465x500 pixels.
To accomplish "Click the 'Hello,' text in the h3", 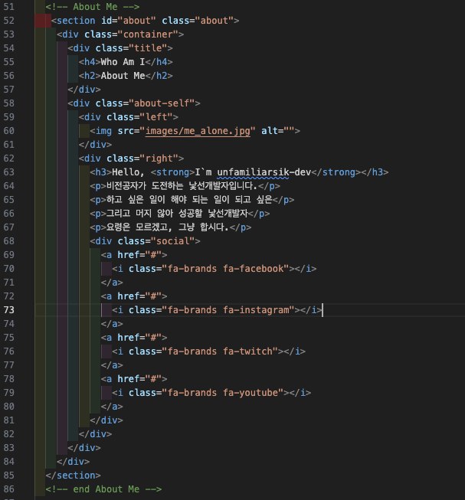I will pyautogui.click(x=128, y=172).
